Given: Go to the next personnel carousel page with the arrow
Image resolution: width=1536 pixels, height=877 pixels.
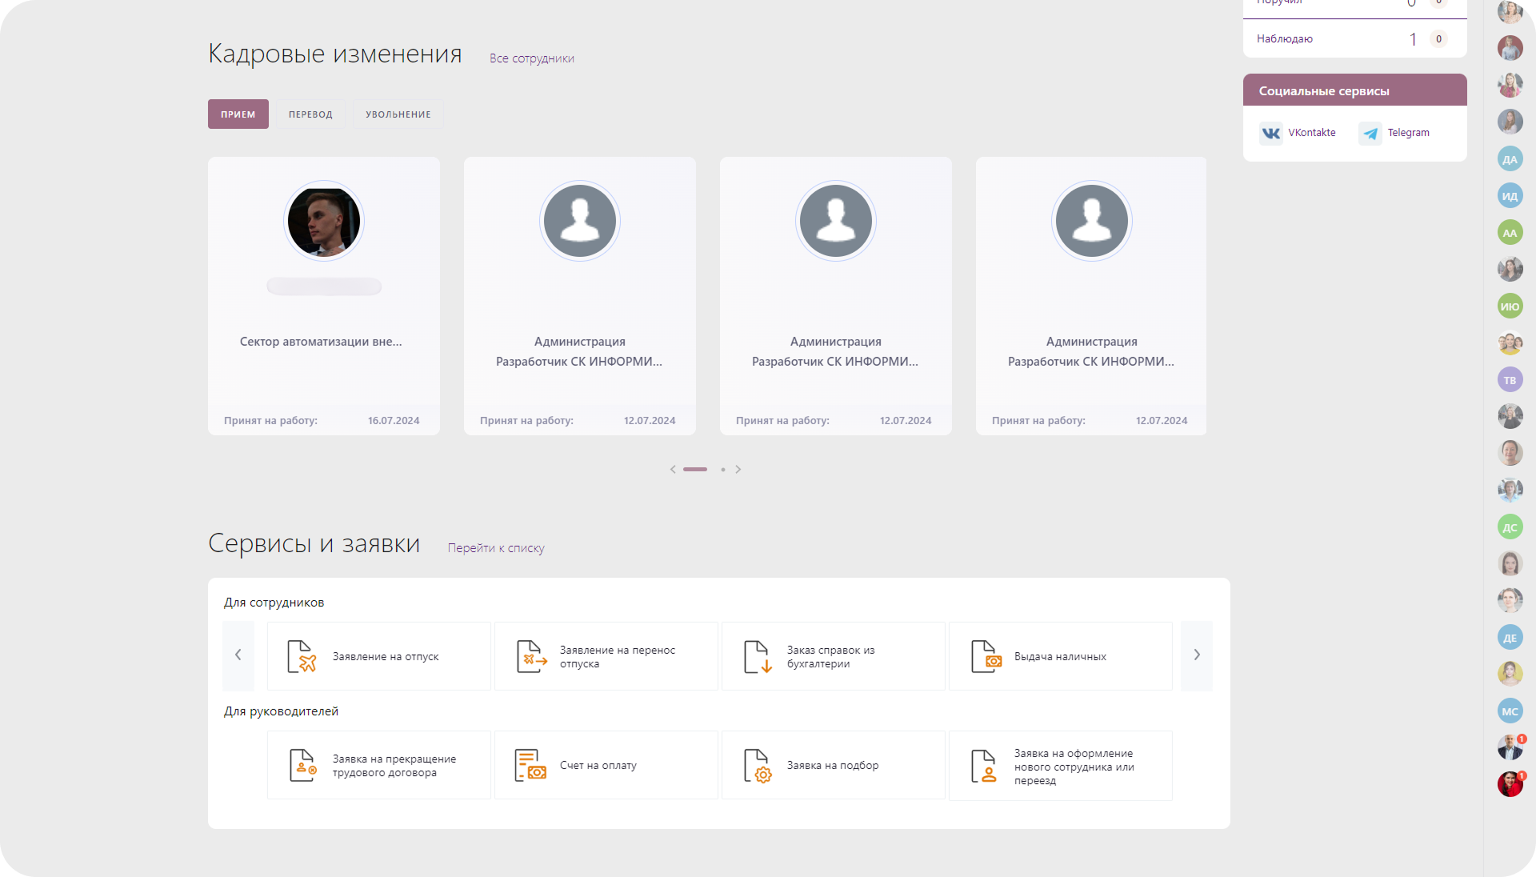Looking at the screenshot, I should tap(738, 470).
